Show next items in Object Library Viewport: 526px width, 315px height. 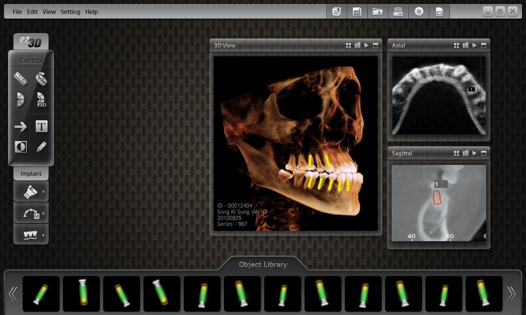point(511,294)
